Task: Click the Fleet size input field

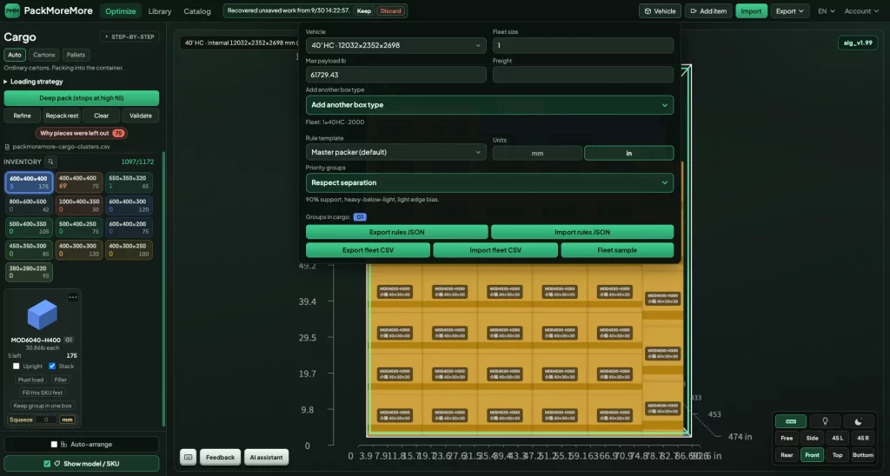Action: click(x=583, y=45)
